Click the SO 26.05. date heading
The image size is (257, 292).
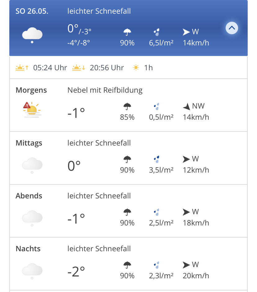(32, 11)
